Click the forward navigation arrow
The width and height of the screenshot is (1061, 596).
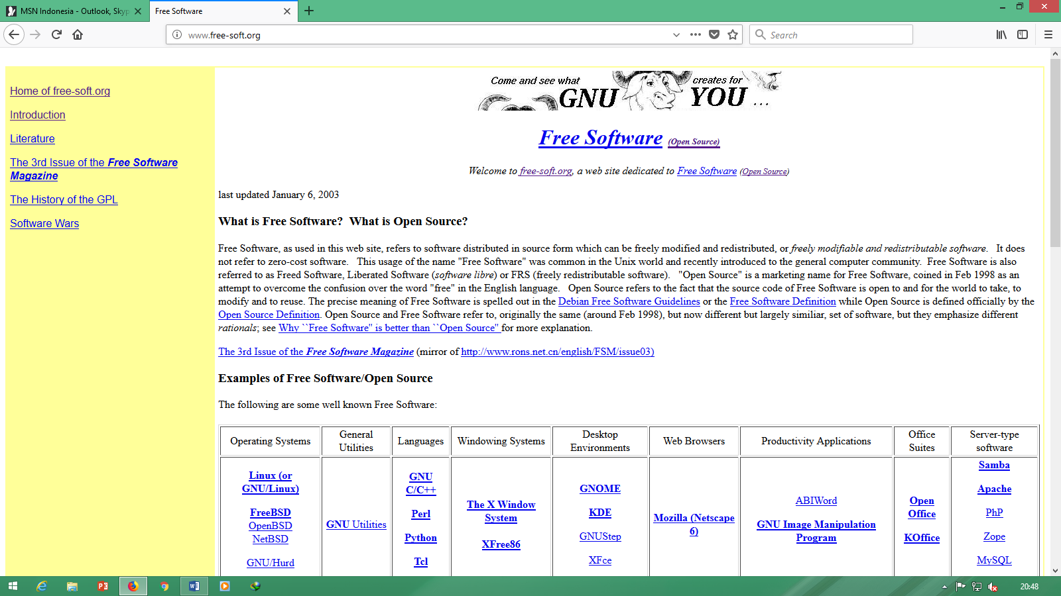point(36,34)
